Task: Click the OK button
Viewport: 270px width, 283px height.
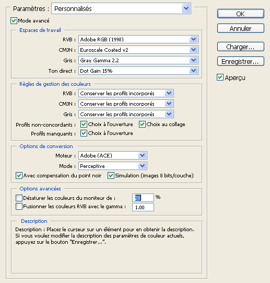Action: point(241,14)
